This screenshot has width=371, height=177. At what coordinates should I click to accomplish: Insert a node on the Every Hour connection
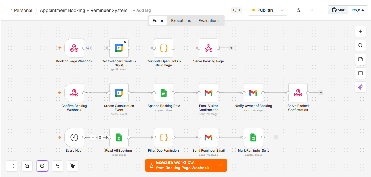point(93,137)
